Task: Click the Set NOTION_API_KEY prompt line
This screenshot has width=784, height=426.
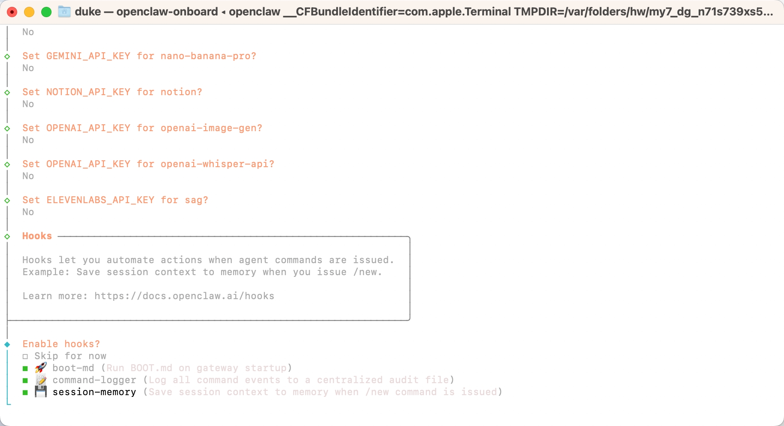Action: (x=112, y=92)
